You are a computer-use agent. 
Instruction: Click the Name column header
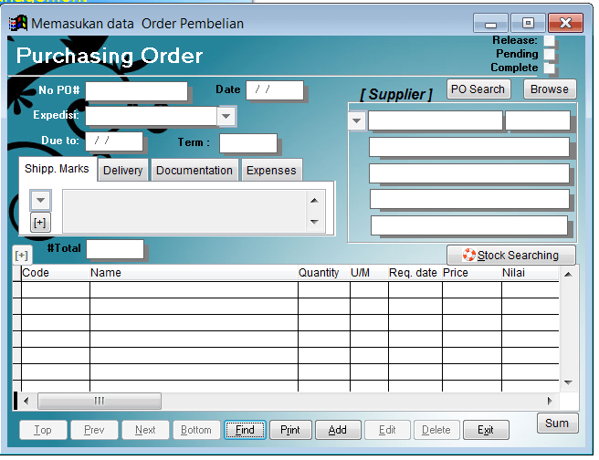(x=194, y=273)
